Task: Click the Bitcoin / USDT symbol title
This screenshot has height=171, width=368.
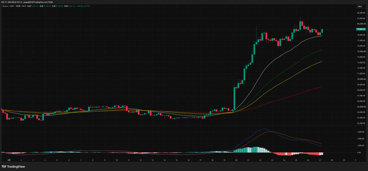Action: pos(8,6)
